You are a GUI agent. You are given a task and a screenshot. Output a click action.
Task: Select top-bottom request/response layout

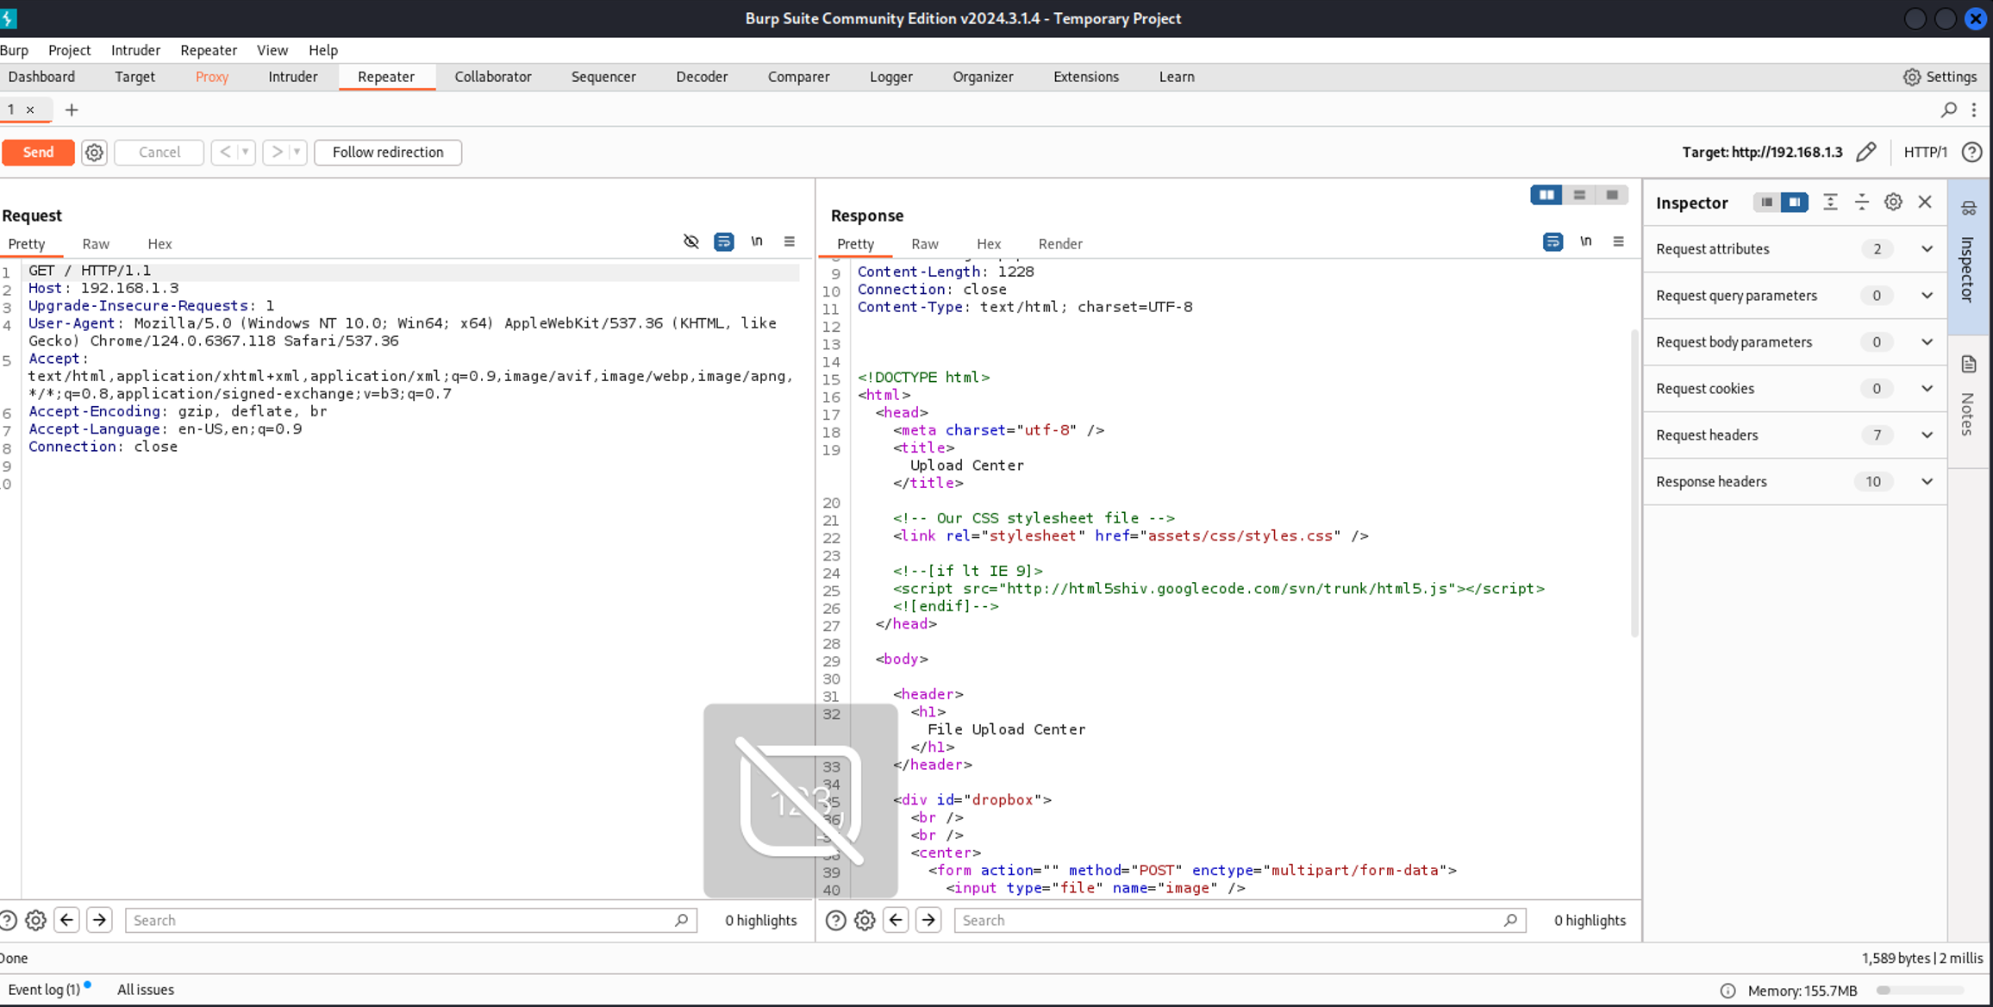(1579, 195)
